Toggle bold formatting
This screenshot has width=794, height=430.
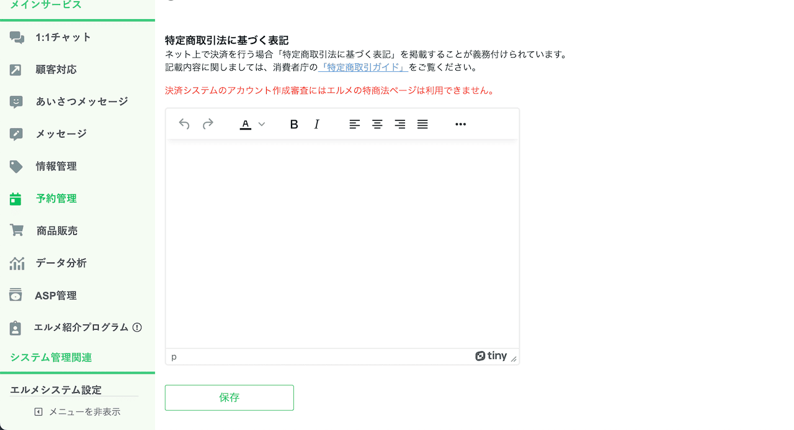click(x=294, y=124)
